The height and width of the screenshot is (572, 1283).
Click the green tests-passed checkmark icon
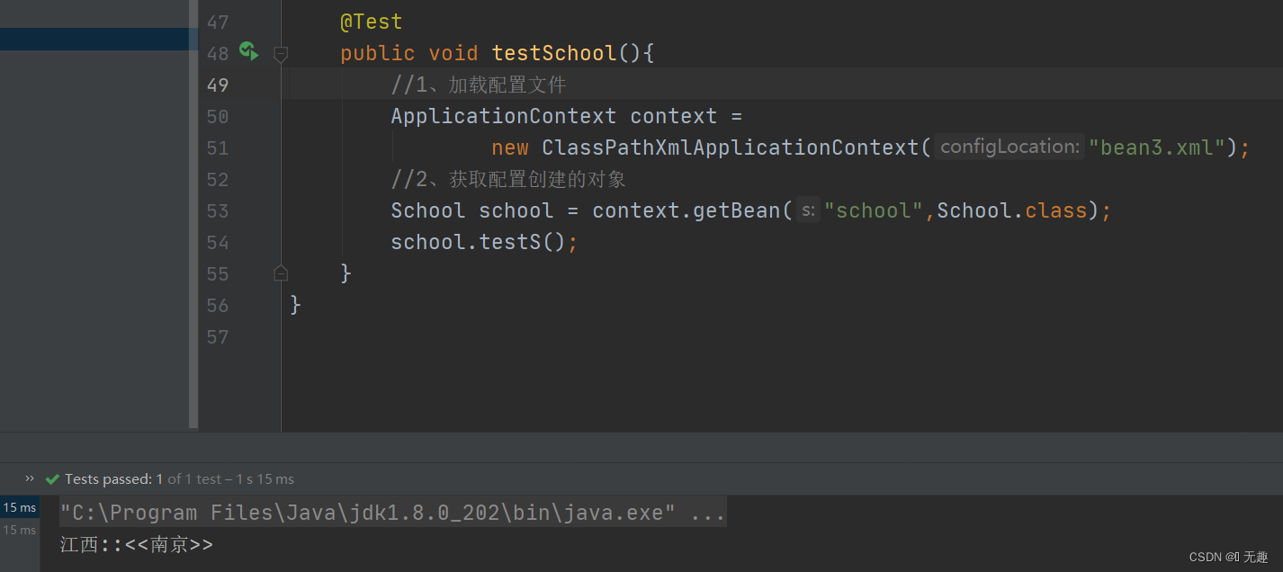(51, 478)
